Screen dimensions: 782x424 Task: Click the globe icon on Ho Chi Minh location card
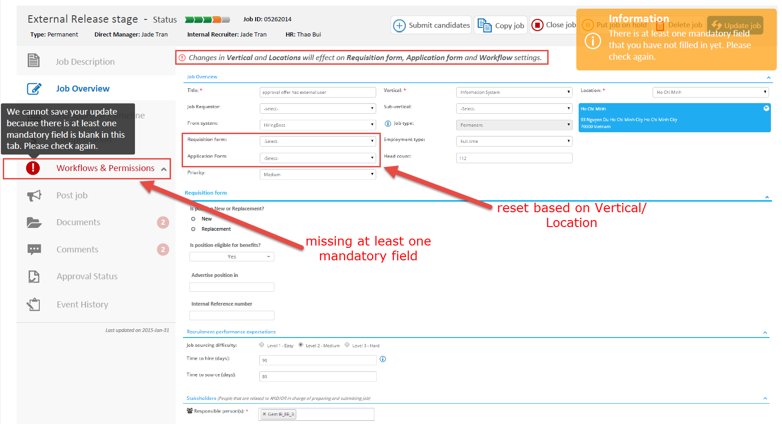pos(766,108)
